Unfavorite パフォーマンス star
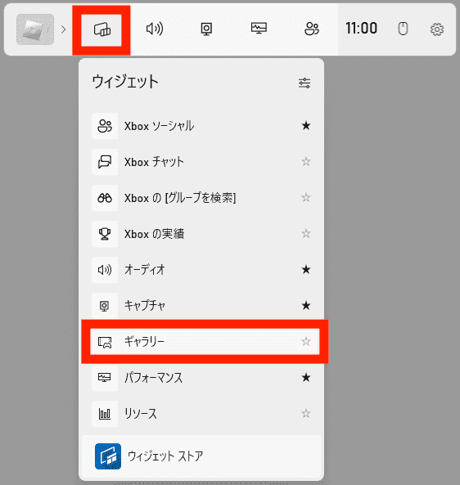This screenshot has height=485, width=460. point(306,377)
